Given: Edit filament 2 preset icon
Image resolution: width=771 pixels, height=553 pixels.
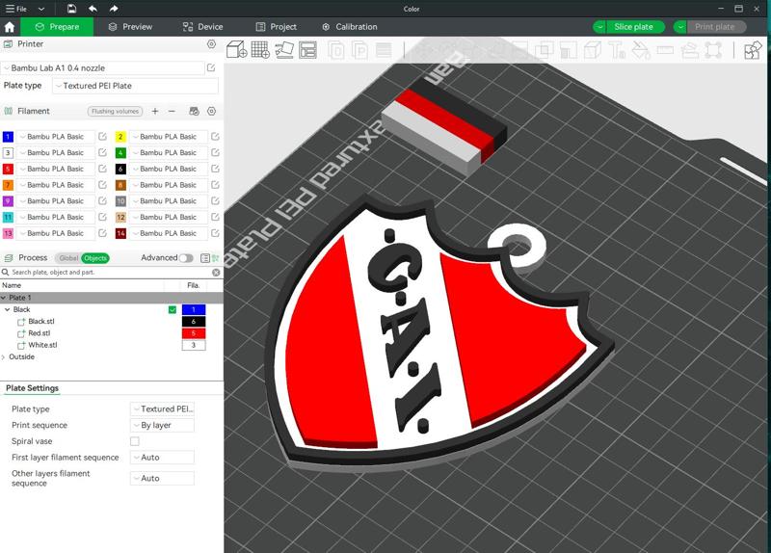Looking at the screenshot, I should pos(215,137).
